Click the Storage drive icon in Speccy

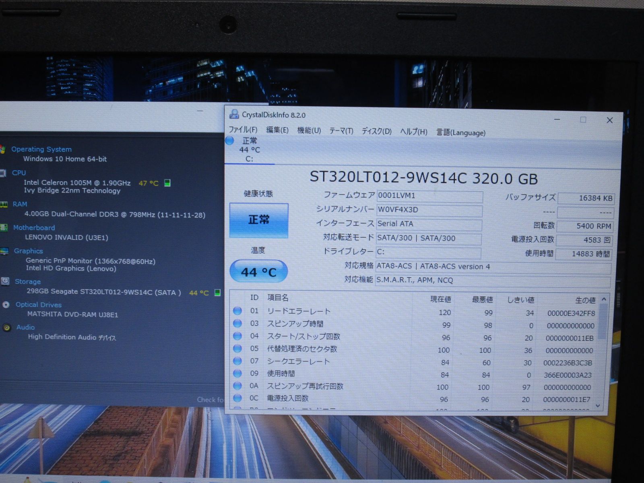click(x=5, y=281)
